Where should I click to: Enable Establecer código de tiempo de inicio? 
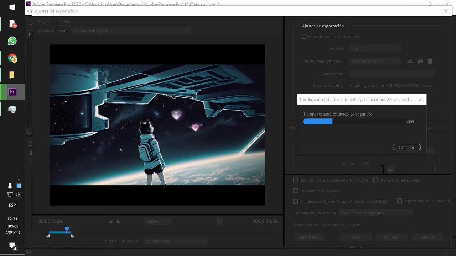pos(295,201)
